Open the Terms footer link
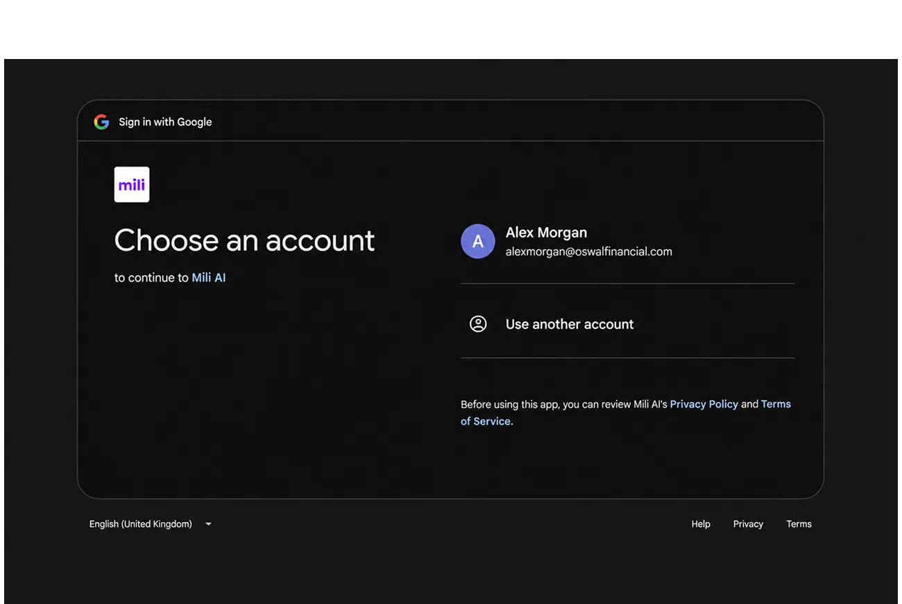Image resolution: width=902 pixels, height=604 pixels. coord(799,524)
